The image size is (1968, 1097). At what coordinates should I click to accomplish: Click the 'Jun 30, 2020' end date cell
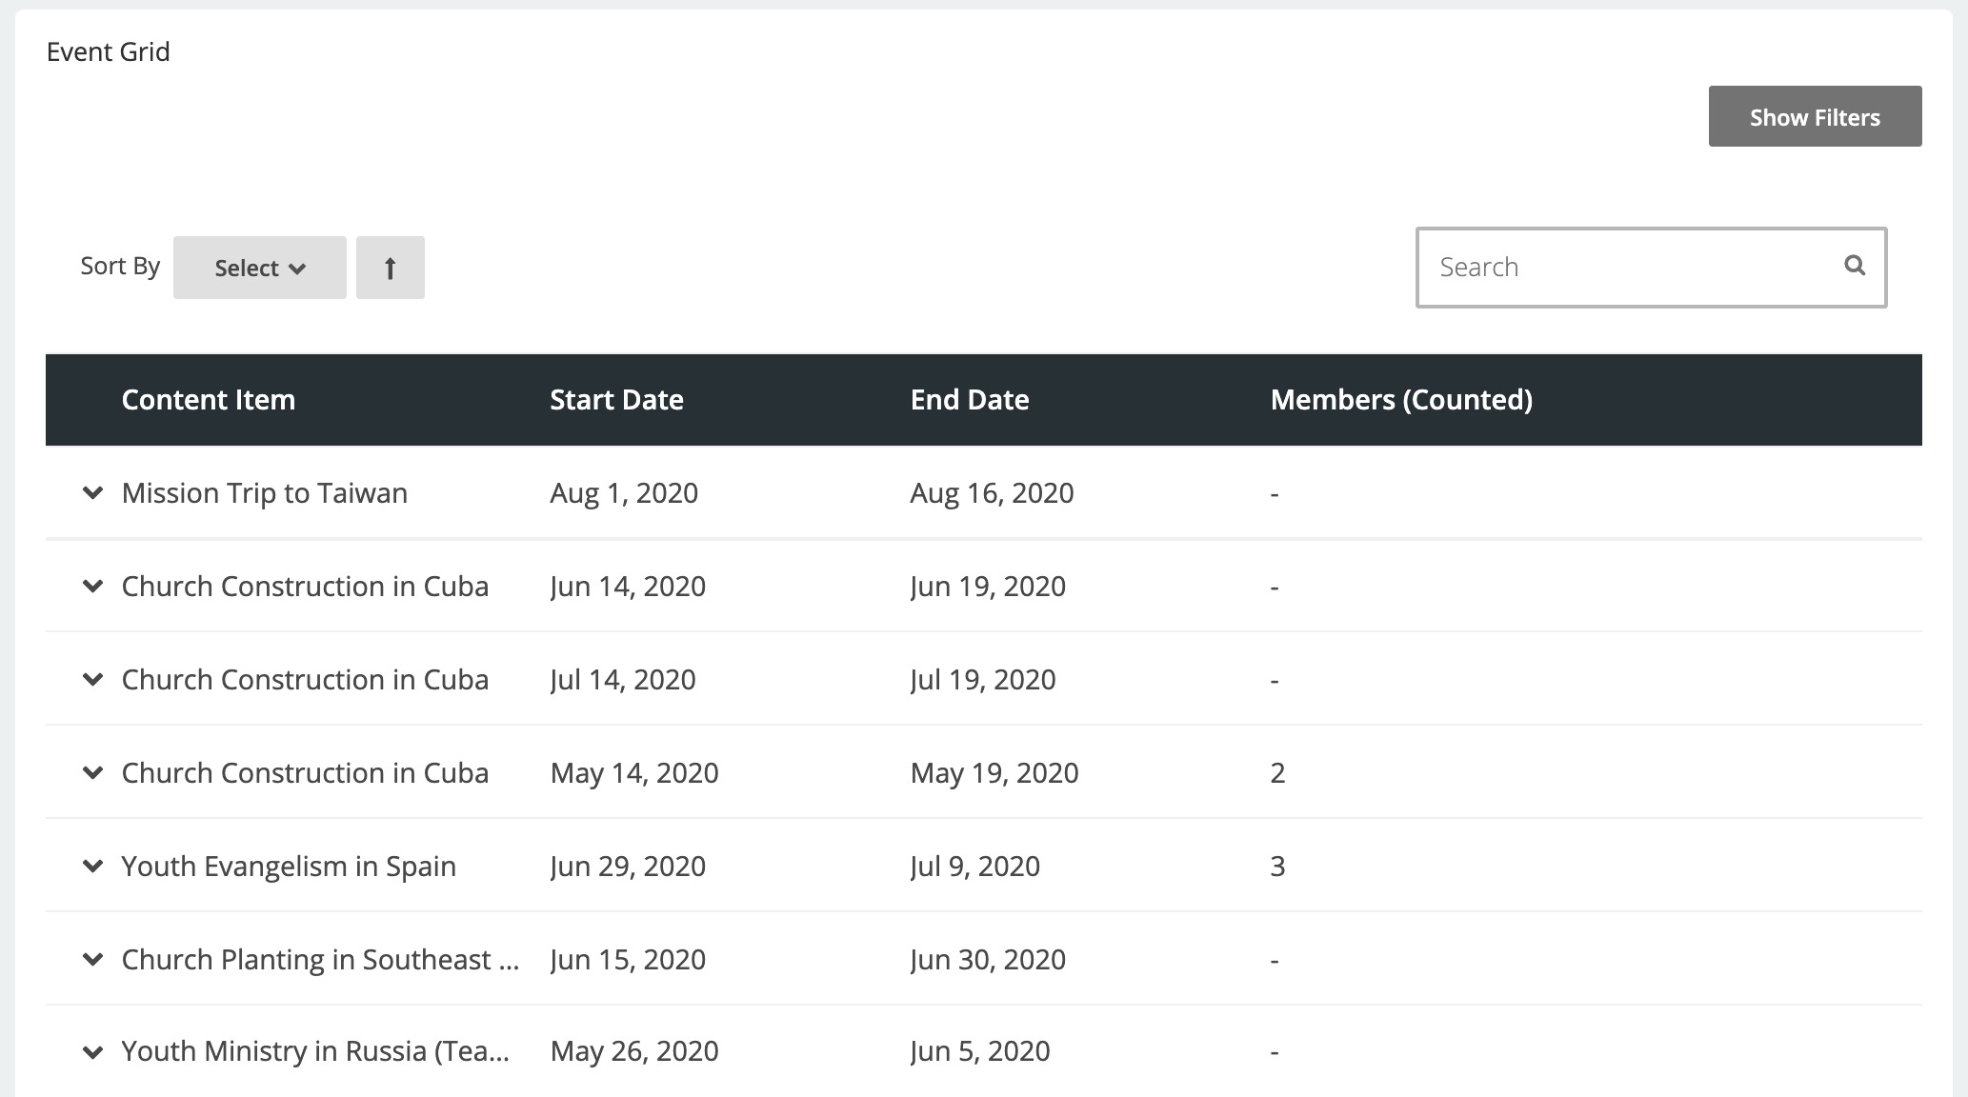[988, 960]
